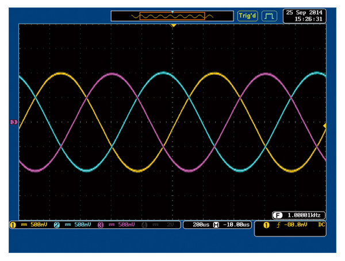Click the date and time display
Viewport: 345px width, 261px height.
[x=305, y=16]
